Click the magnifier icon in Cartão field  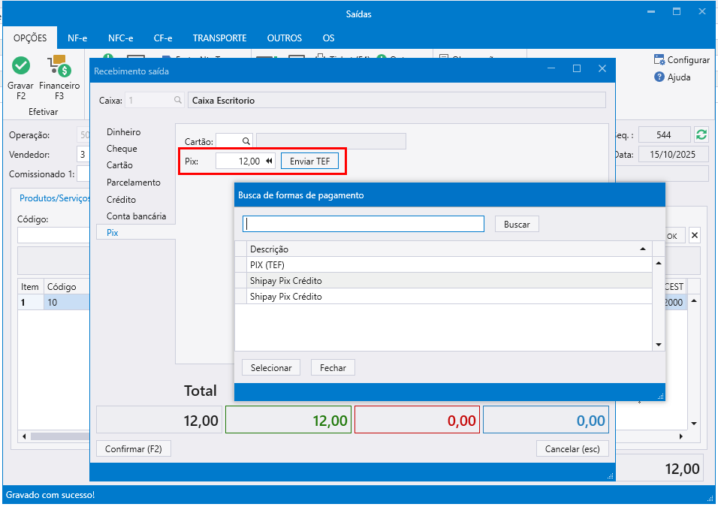(246, 141)
